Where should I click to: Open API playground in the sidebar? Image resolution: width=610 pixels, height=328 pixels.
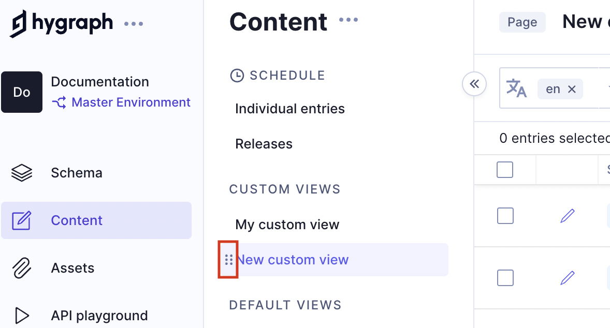[x=99, y=316]
